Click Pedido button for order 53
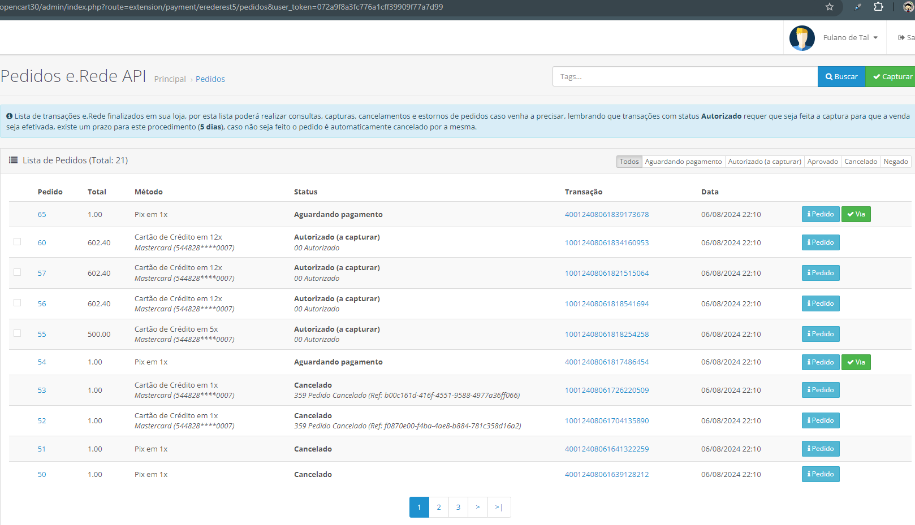915x525 pixels. tap(821, 390)
